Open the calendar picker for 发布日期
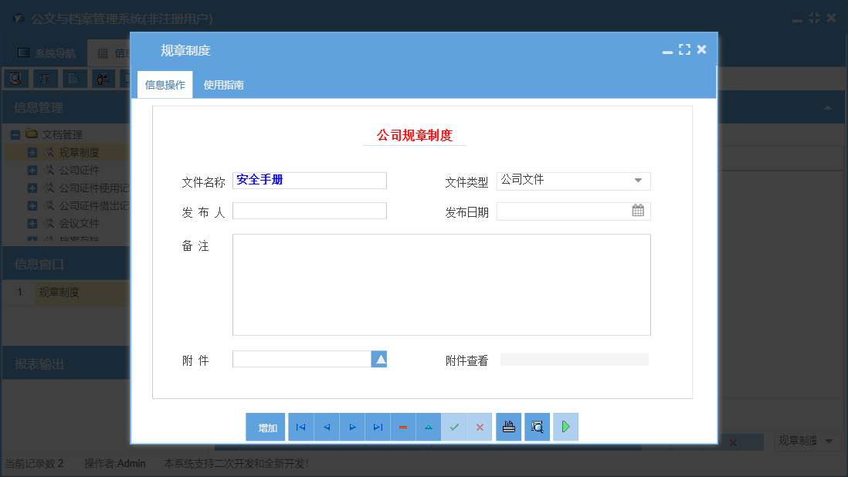Screen dimensions: 848x477 point(638,210)
